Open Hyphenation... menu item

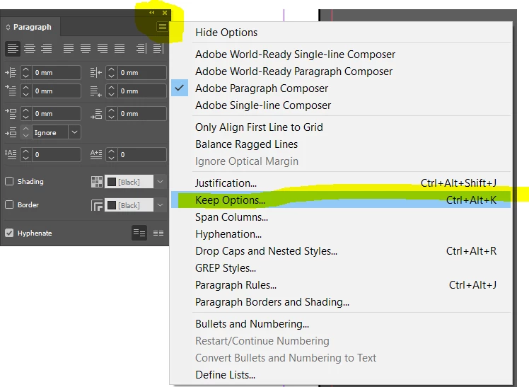pos(228,234)
